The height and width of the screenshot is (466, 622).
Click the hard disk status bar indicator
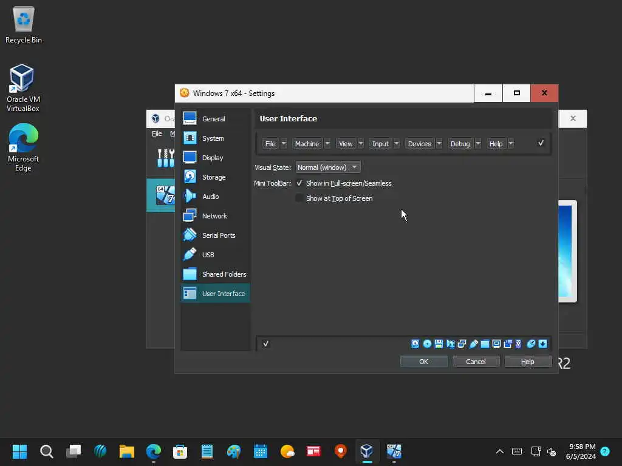coord(415,343)
